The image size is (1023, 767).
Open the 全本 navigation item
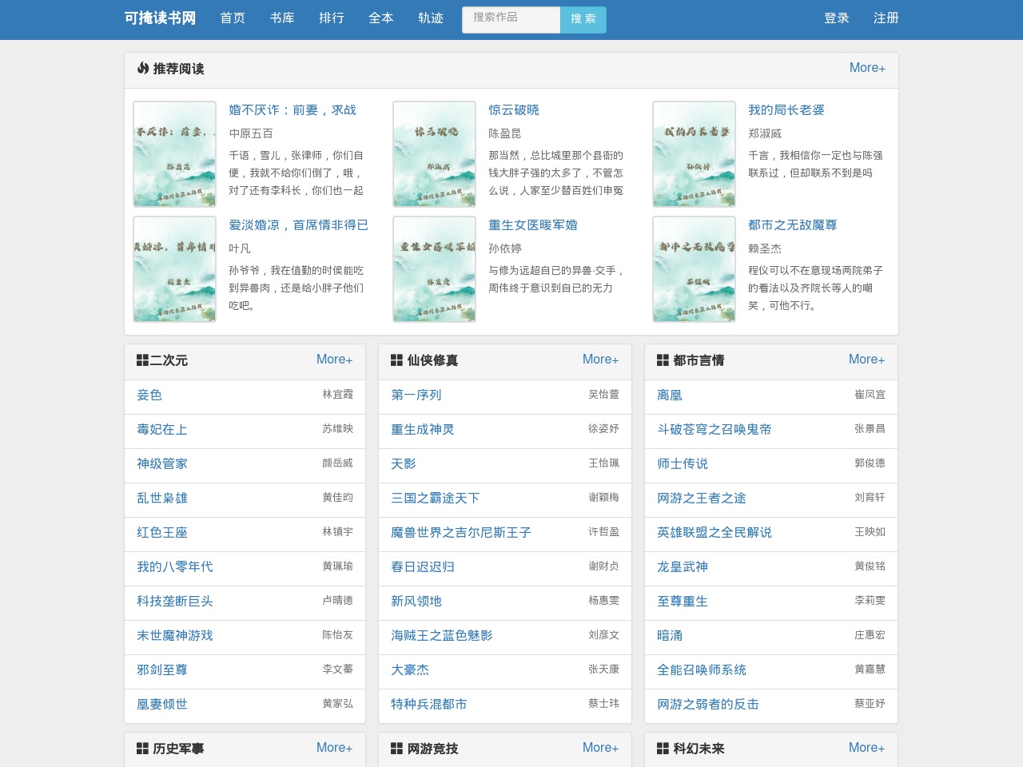[381, 18]
